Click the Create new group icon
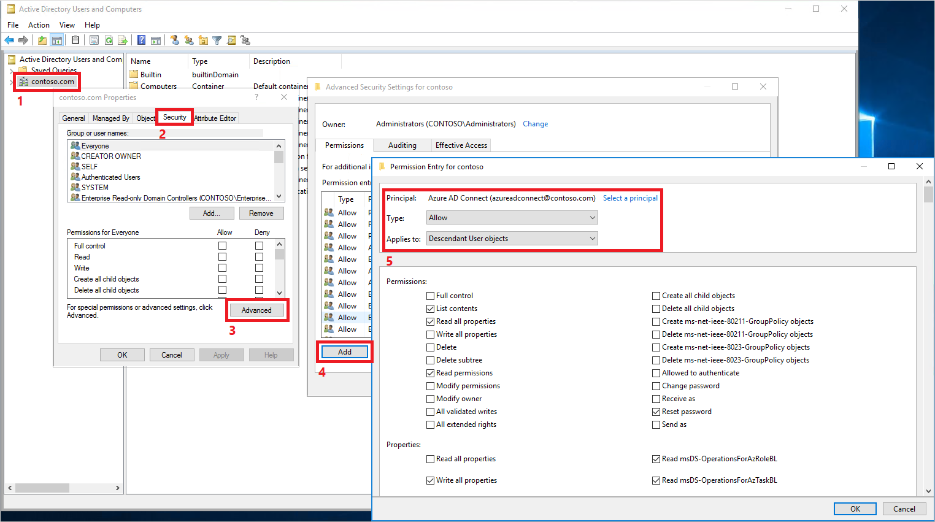 (x=189, y=40)
